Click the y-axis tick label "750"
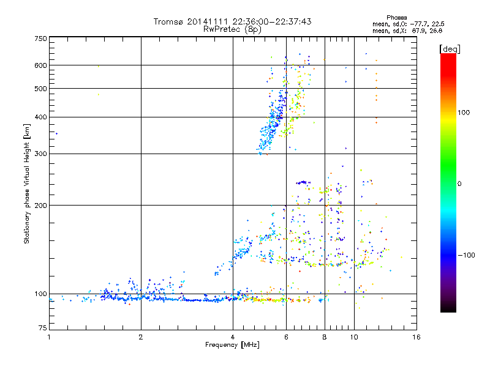Viewport: 490px width, 367px height. pos(40,39)
